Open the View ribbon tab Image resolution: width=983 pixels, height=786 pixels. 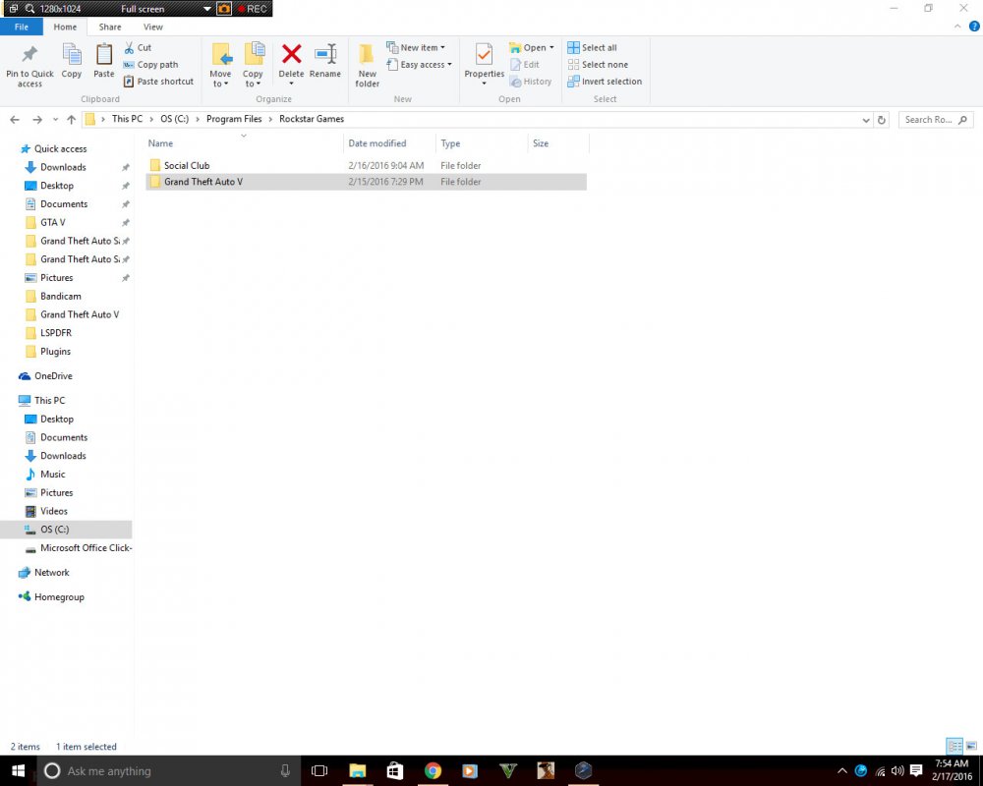pyautogui.click(x=153, y=27)
